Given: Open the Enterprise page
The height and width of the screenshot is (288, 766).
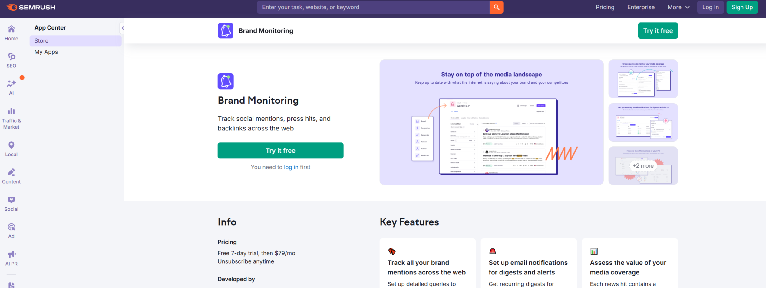Looking at the screenshot, I should click(641, 7).
